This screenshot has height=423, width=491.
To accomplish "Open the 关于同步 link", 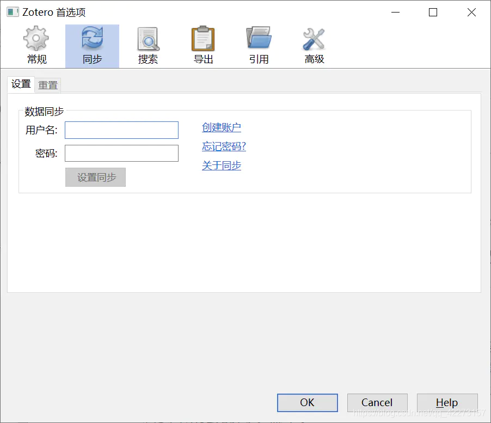I will click(222, 165).
